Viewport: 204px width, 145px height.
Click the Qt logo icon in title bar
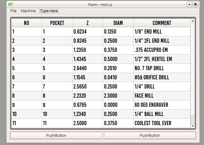[10, 5]
